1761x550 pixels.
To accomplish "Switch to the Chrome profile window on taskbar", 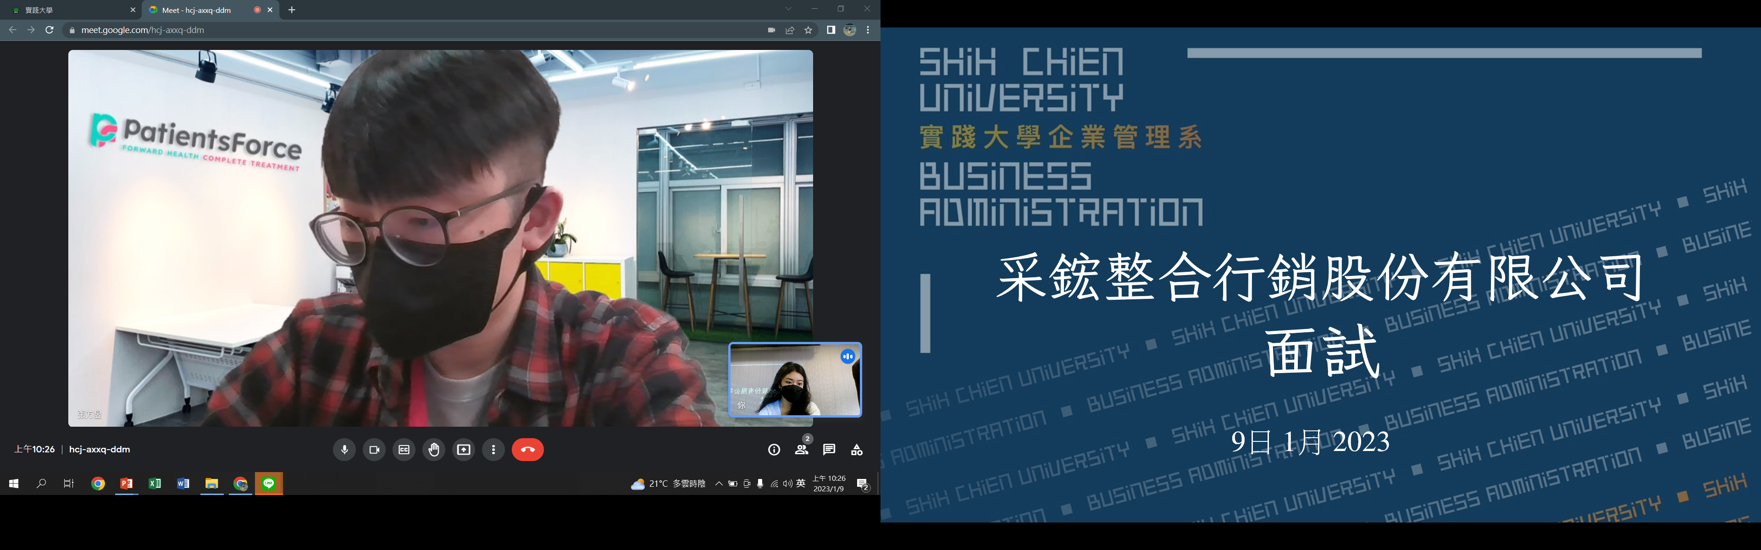I will coord(241,484).
